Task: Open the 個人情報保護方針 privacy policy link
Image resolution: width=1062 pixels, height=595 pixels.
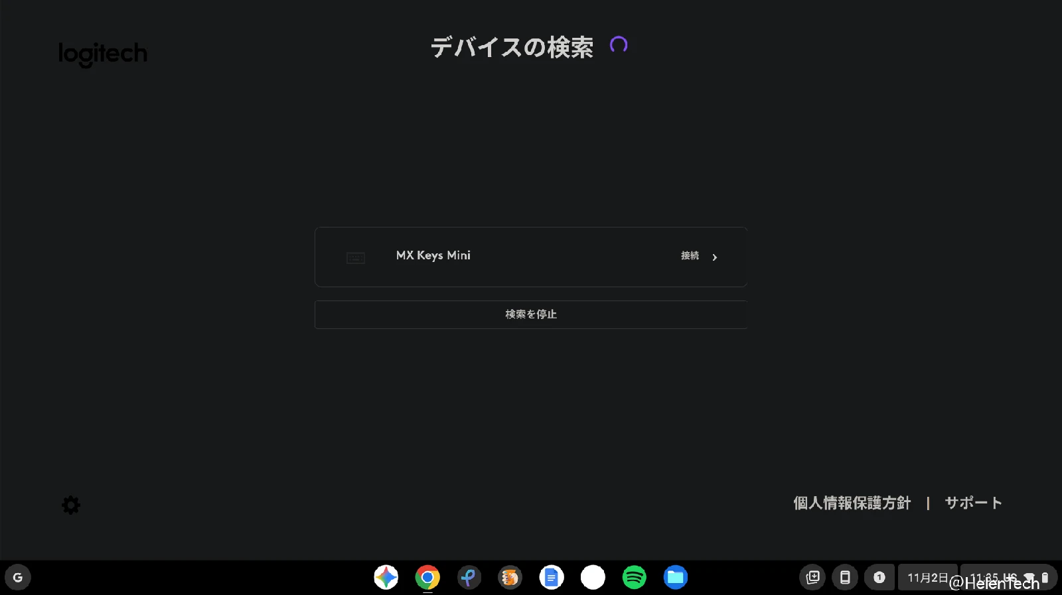Action: [x=852, y=503]
